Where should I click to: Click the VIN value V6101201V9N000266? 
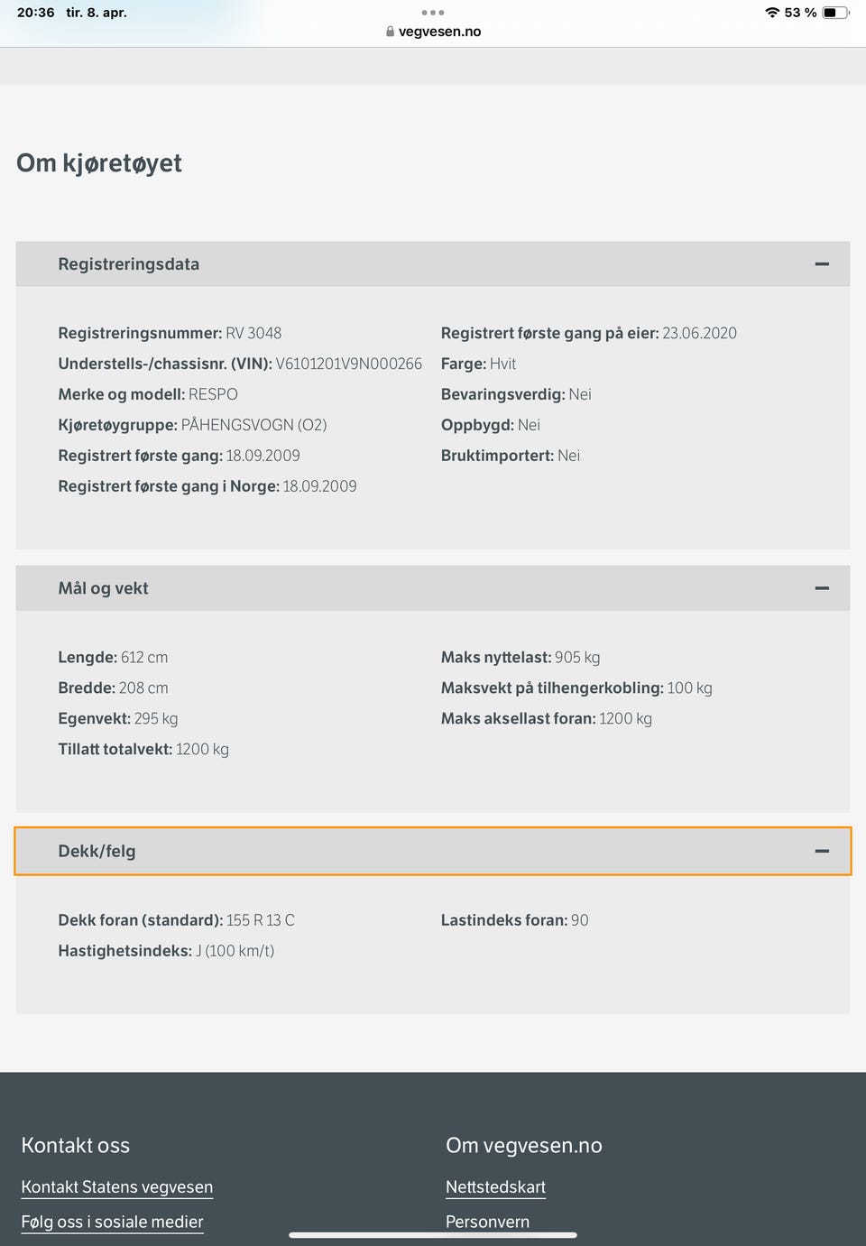click(349, 364)
